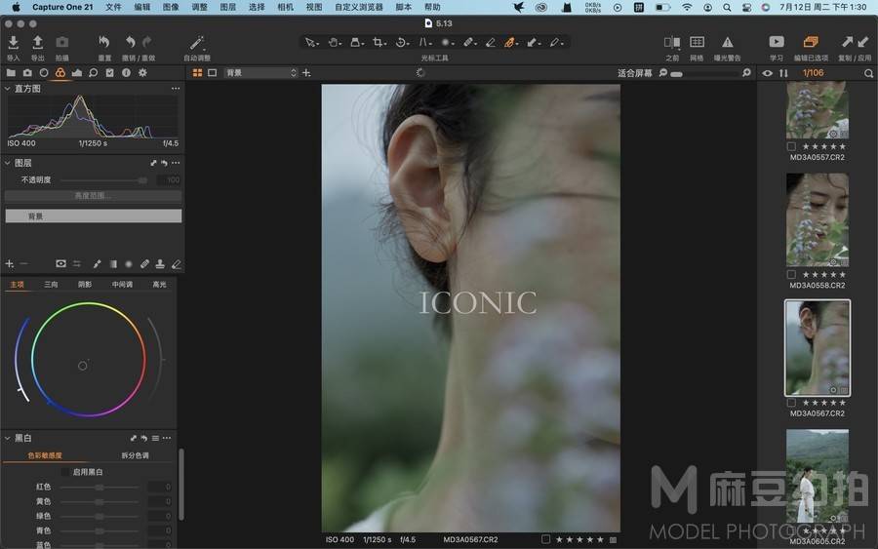Click the 自动调整 magic wand icon

pos(196,43)
